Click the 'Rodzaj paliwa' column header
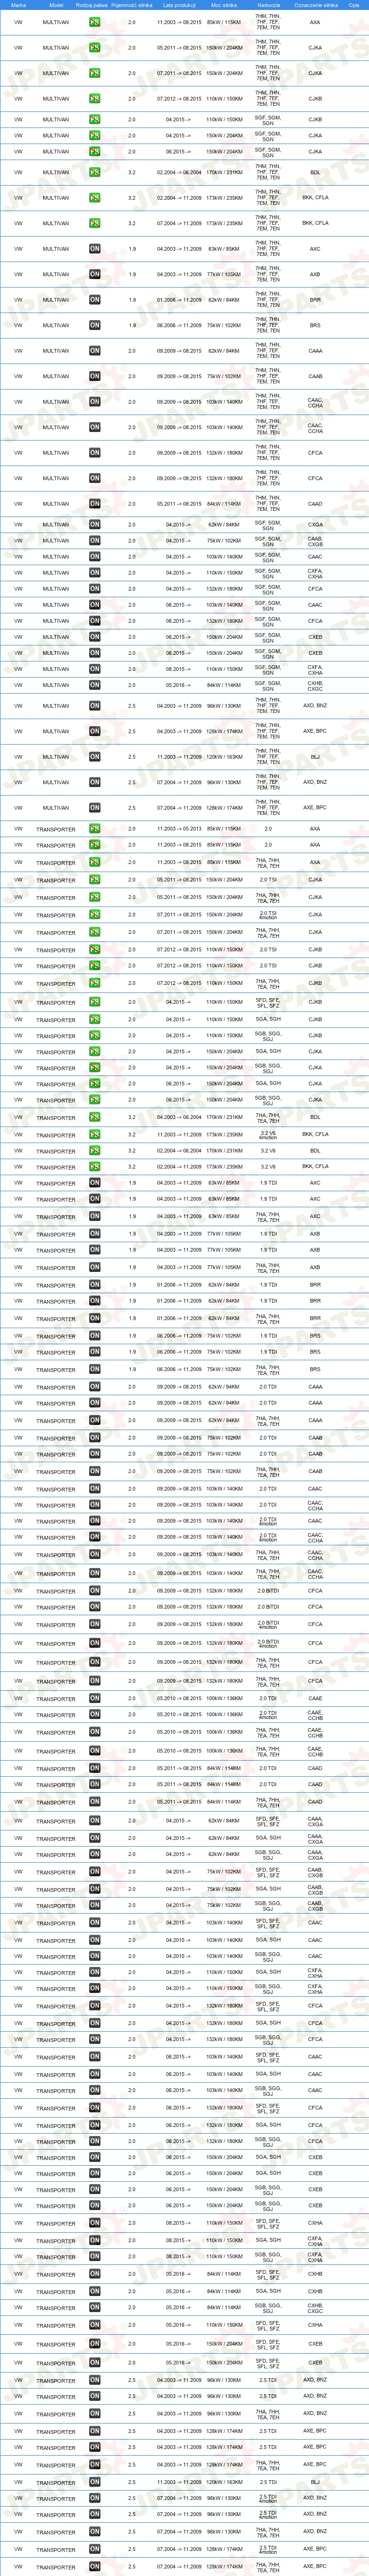369x2576 pixels. coord(91,5)
